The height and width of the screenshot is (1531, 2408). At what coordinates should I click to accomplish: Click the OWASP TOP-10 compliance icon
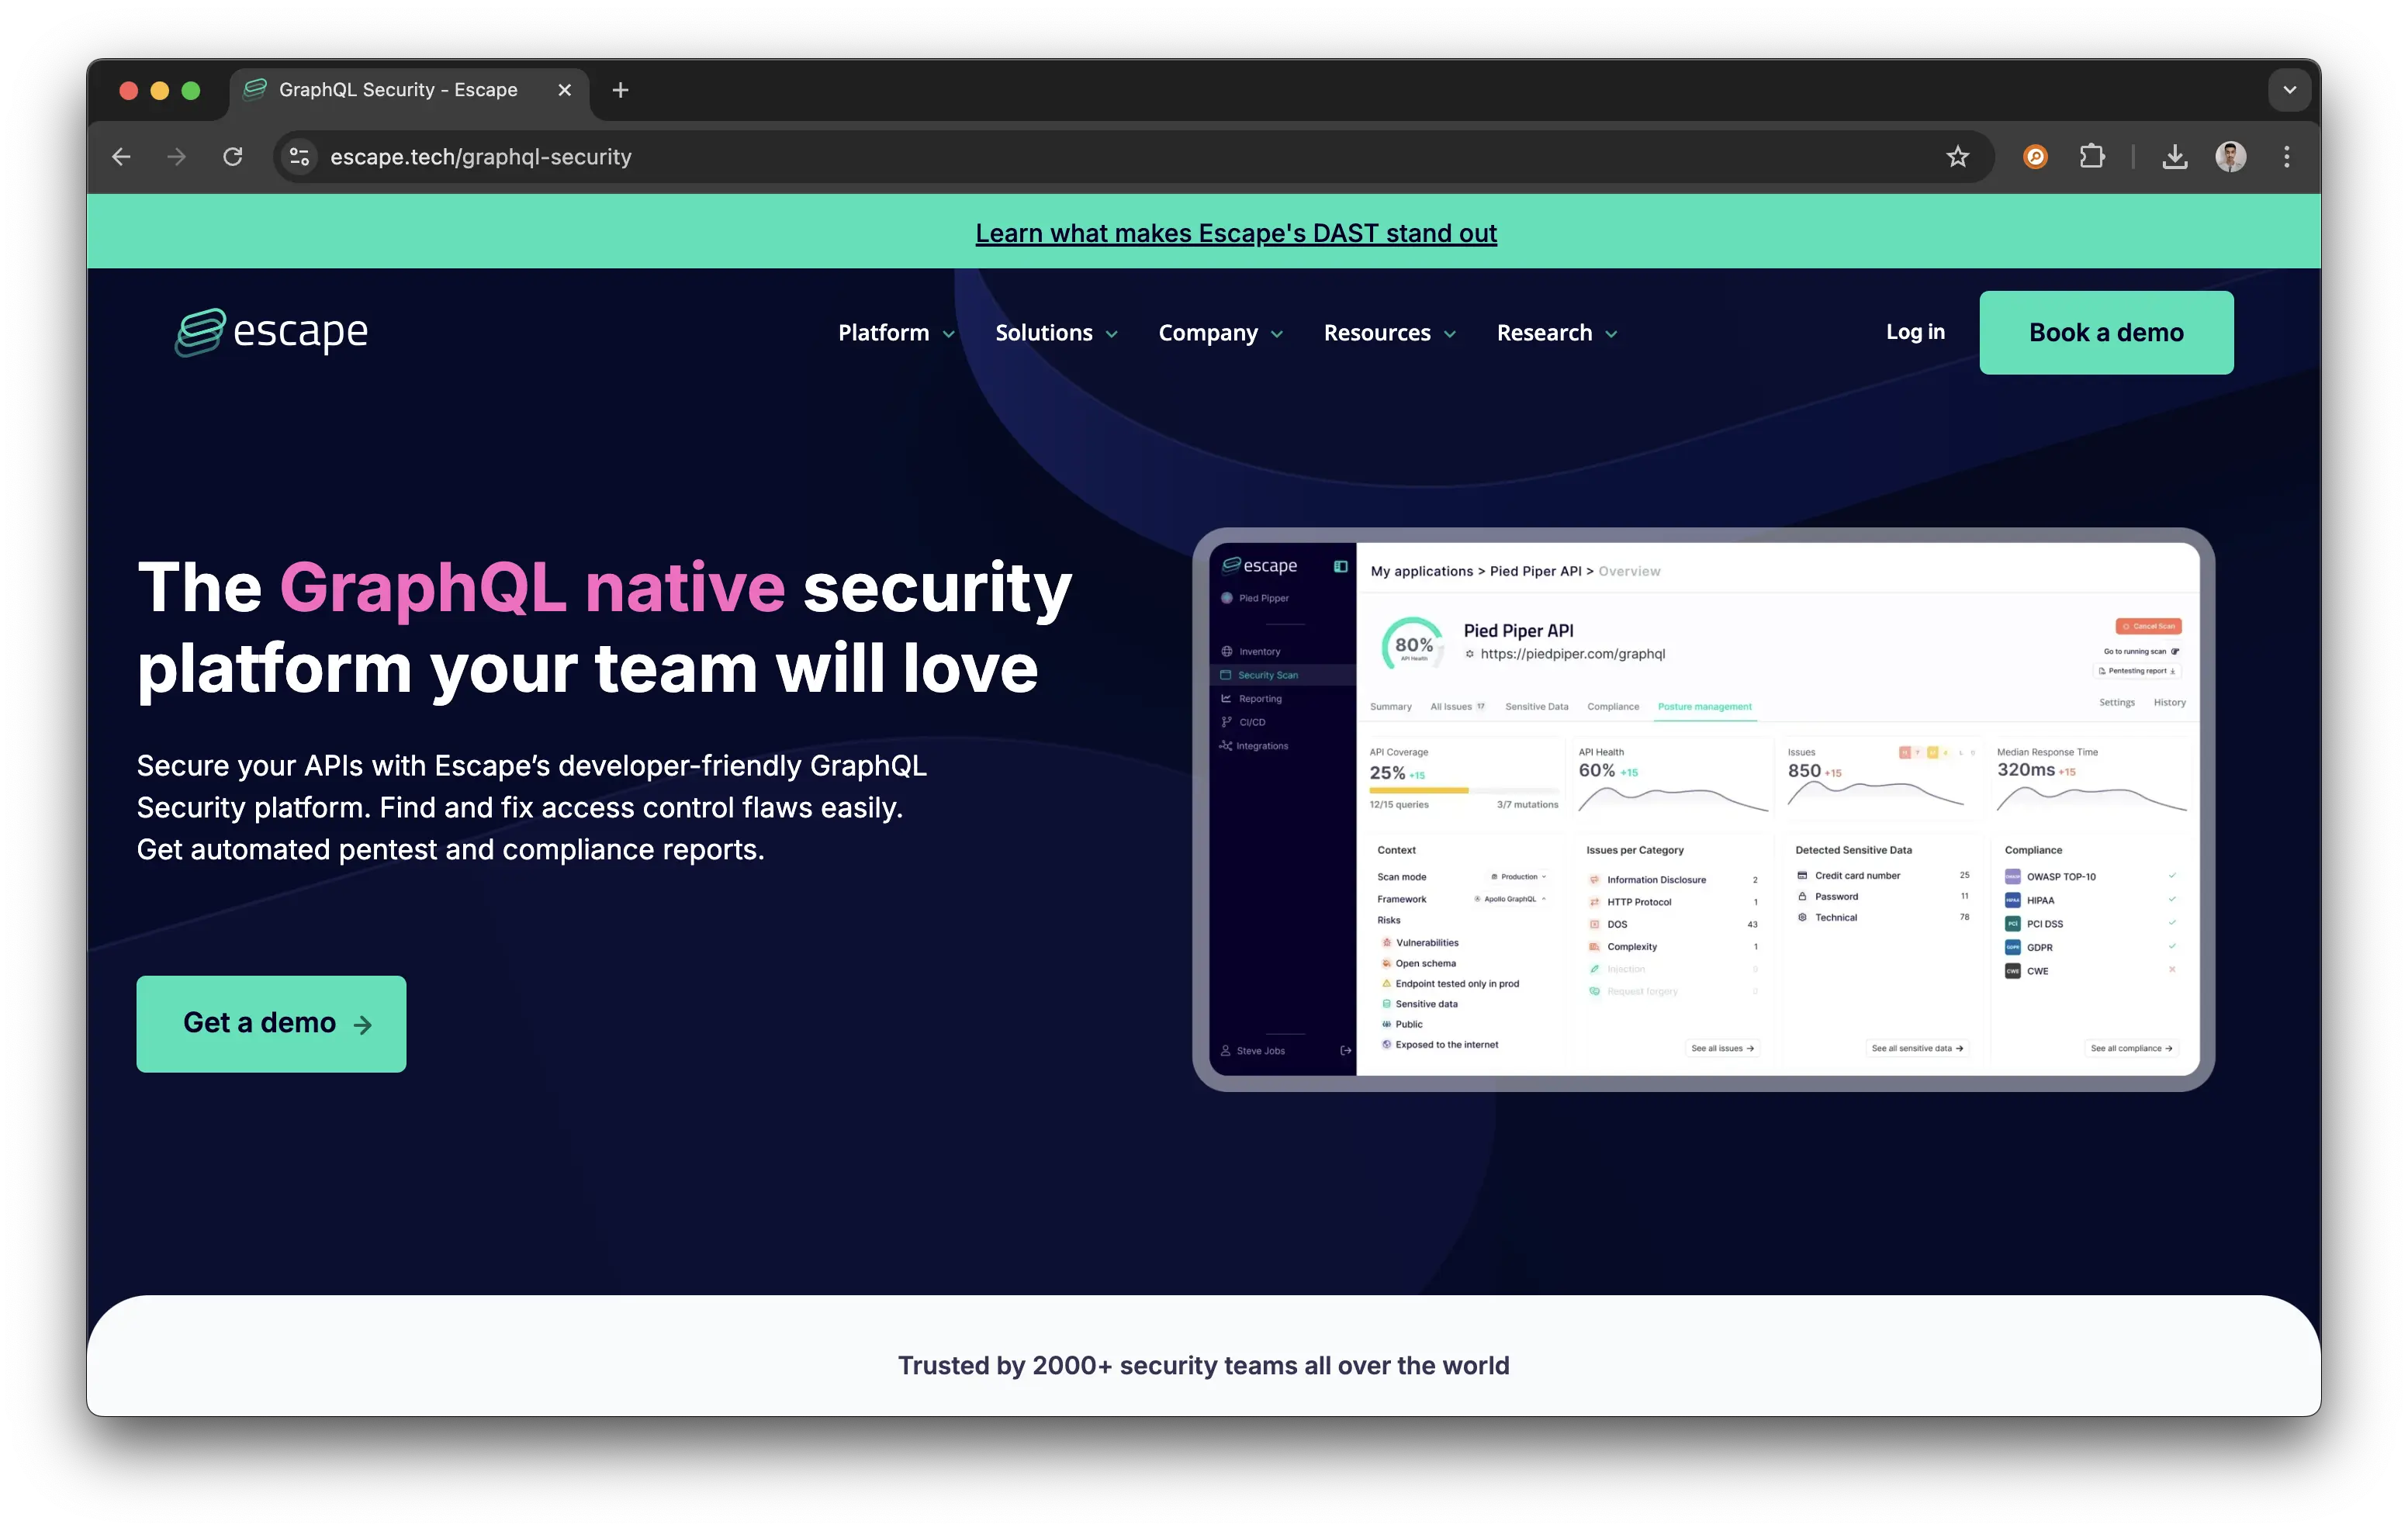click(x=2012, y=877)
